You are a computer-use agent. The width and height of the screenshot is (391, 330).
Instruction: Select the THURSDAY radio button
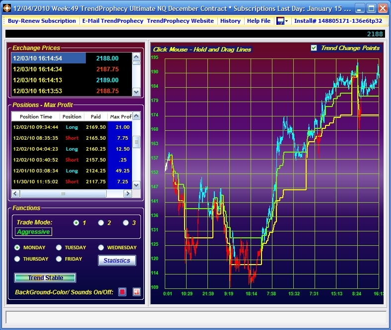click(x=17, y=259)
